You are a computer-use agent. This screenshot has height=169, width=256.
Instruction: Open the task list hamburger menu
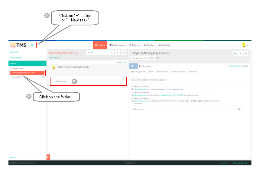[124, 53]
